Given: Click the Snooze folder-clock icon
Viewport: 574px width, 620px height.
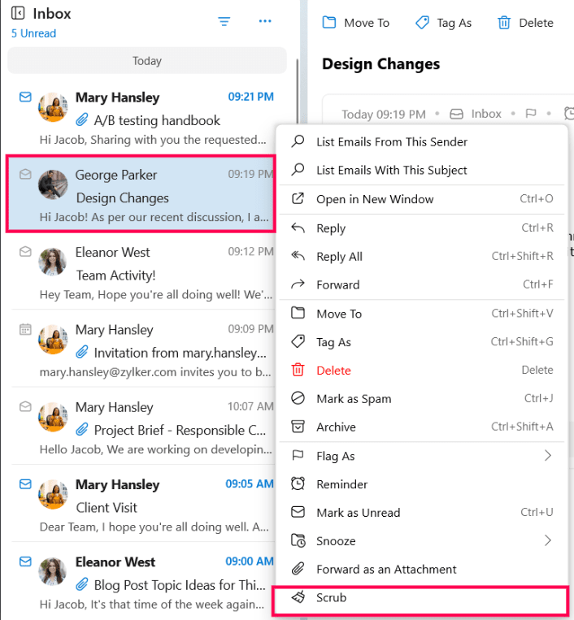Looking at the screenshot, I should point(298,540).
